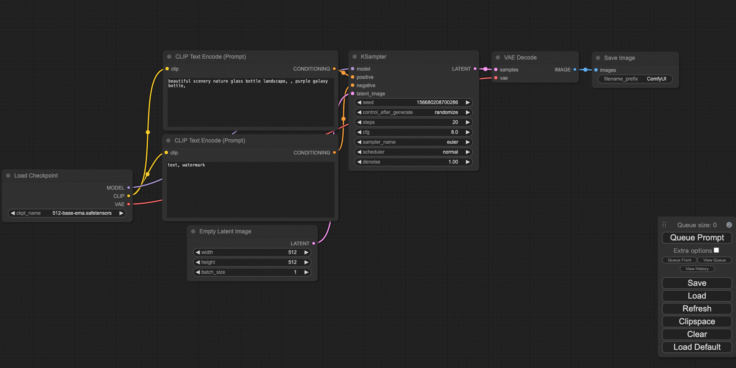Image resolution: width=736 pixels, height=368 pixels.
Task: Click the clip input socket of the top CLIP Text Encode
Action: click(x=167, y=69)
